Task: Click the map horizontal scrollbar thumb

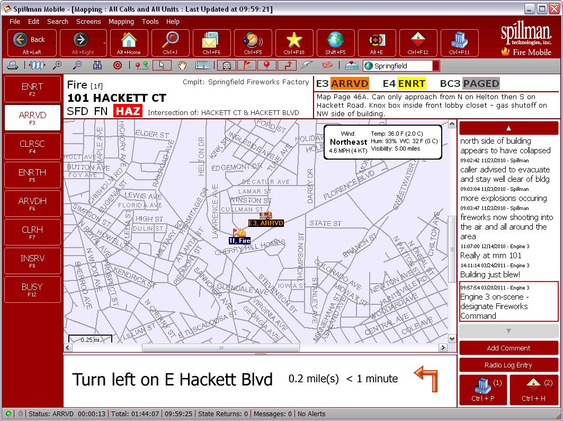Action: [221, 348]
